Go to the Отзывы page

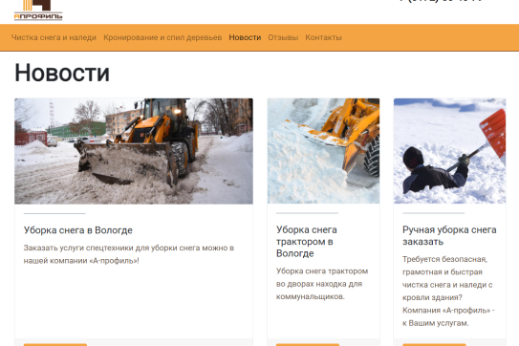283,37
